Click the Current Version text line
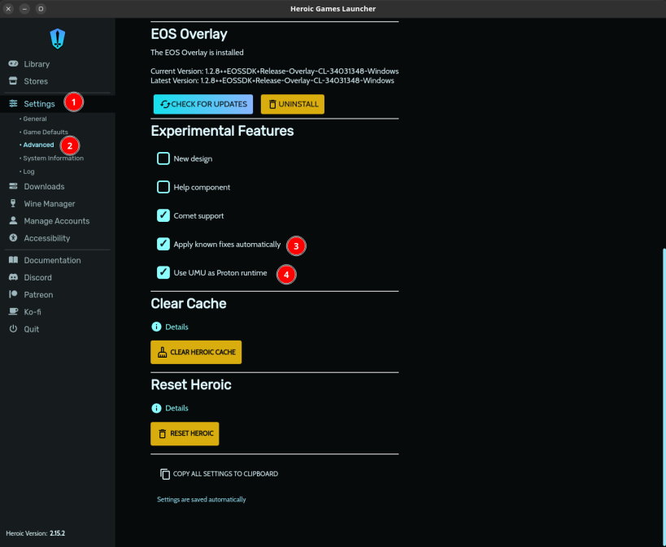This screenshot has width=666, height=547. [x=274, y=71]
